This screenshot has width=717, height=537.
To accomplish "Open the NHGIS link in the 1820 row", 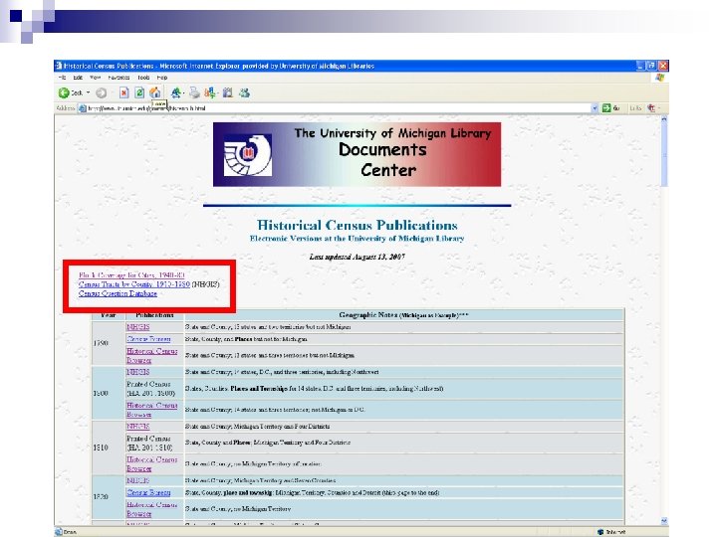I will click(138, 480).
